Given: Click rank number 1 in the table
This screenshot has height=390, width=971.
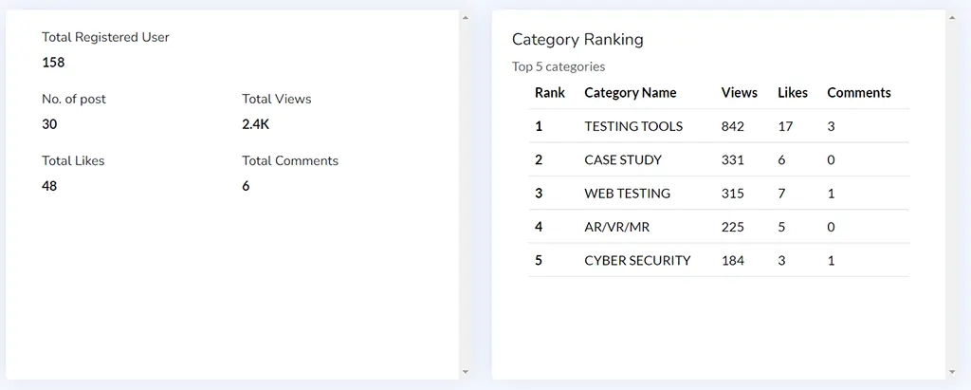Looking at the screenshot, I should 539,126.
